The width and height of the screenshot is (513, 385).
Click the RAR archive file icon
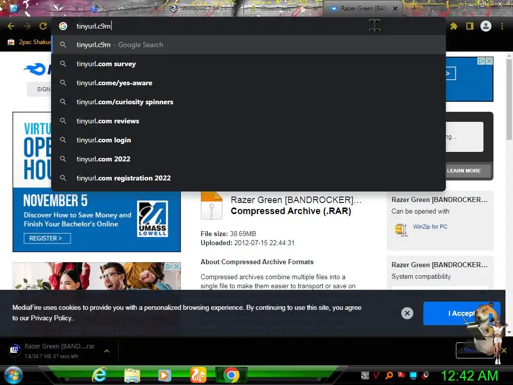coord(211,206)
